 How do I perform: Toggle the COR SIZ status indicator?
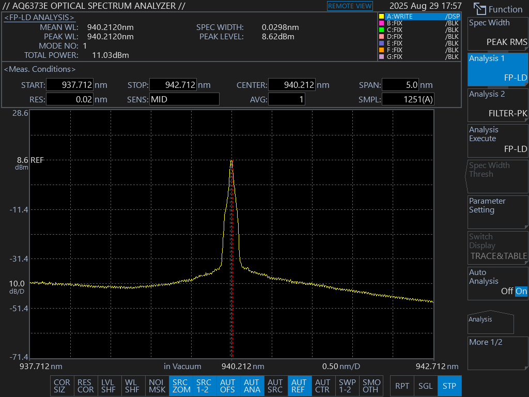[x=62, y=386]
